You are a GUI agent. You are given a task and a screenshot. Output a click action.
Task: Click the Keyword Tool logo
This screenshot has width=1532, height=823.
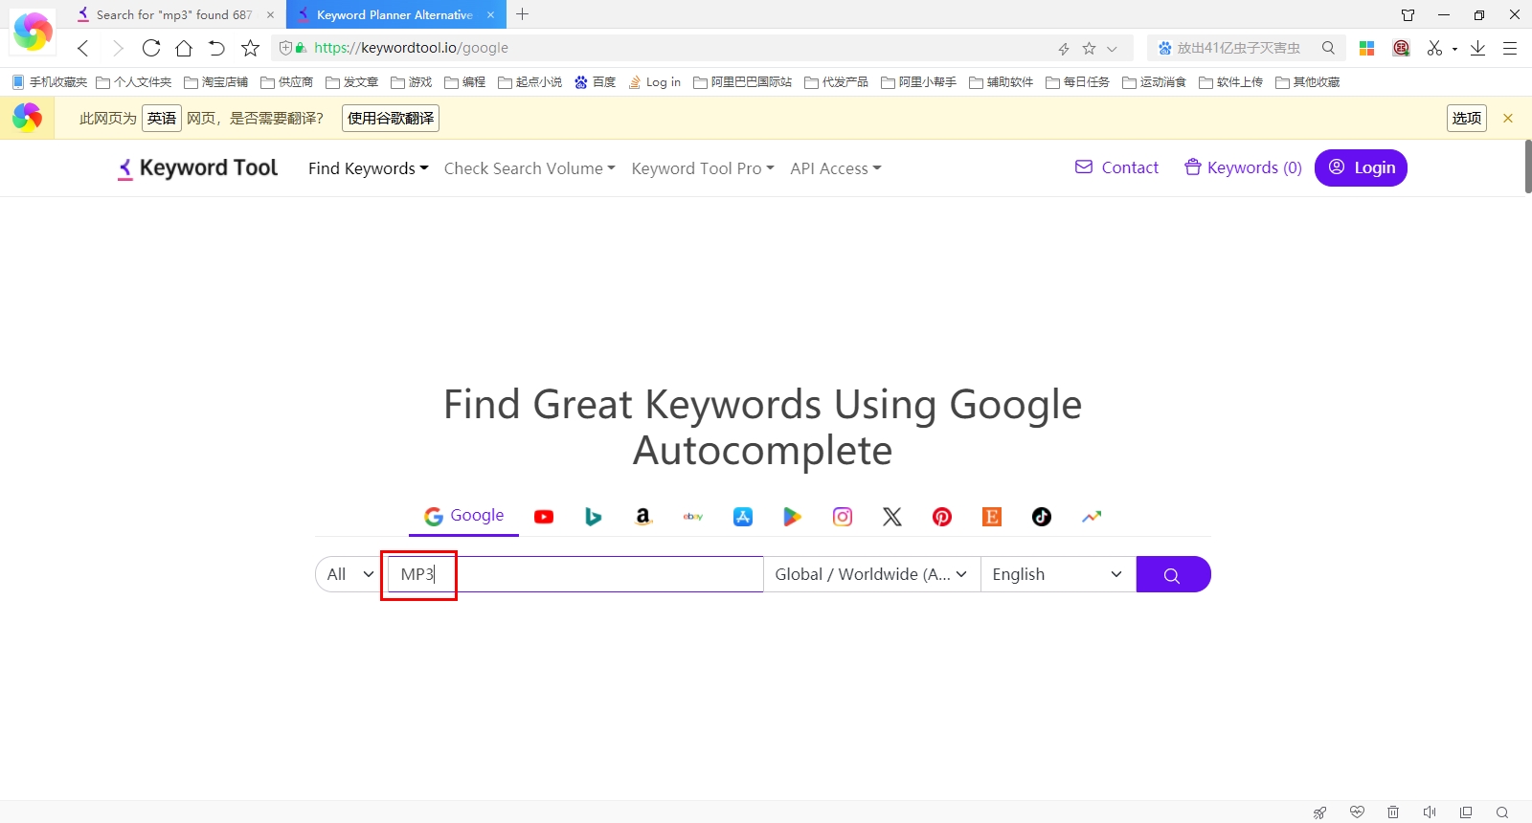(197, 168)
